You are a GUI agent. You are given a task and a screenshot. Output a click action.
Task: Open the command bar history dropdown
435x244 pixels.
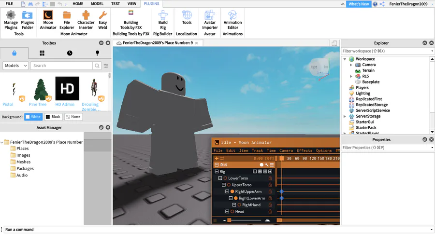432,230
